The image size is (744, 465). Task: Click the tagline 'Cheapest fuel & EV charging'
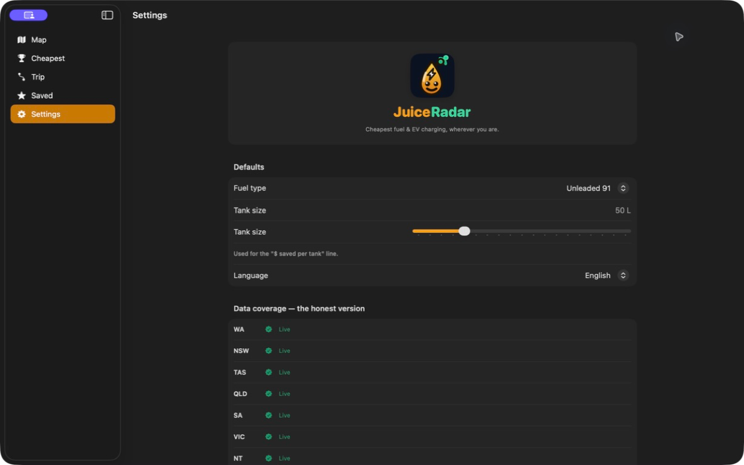pos(432,130)
